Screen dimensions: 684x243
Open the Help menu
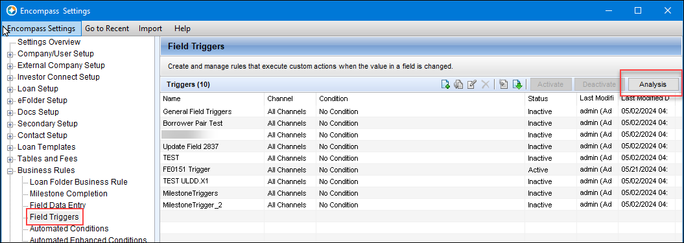pyautogui.click(x=182, y=29)
